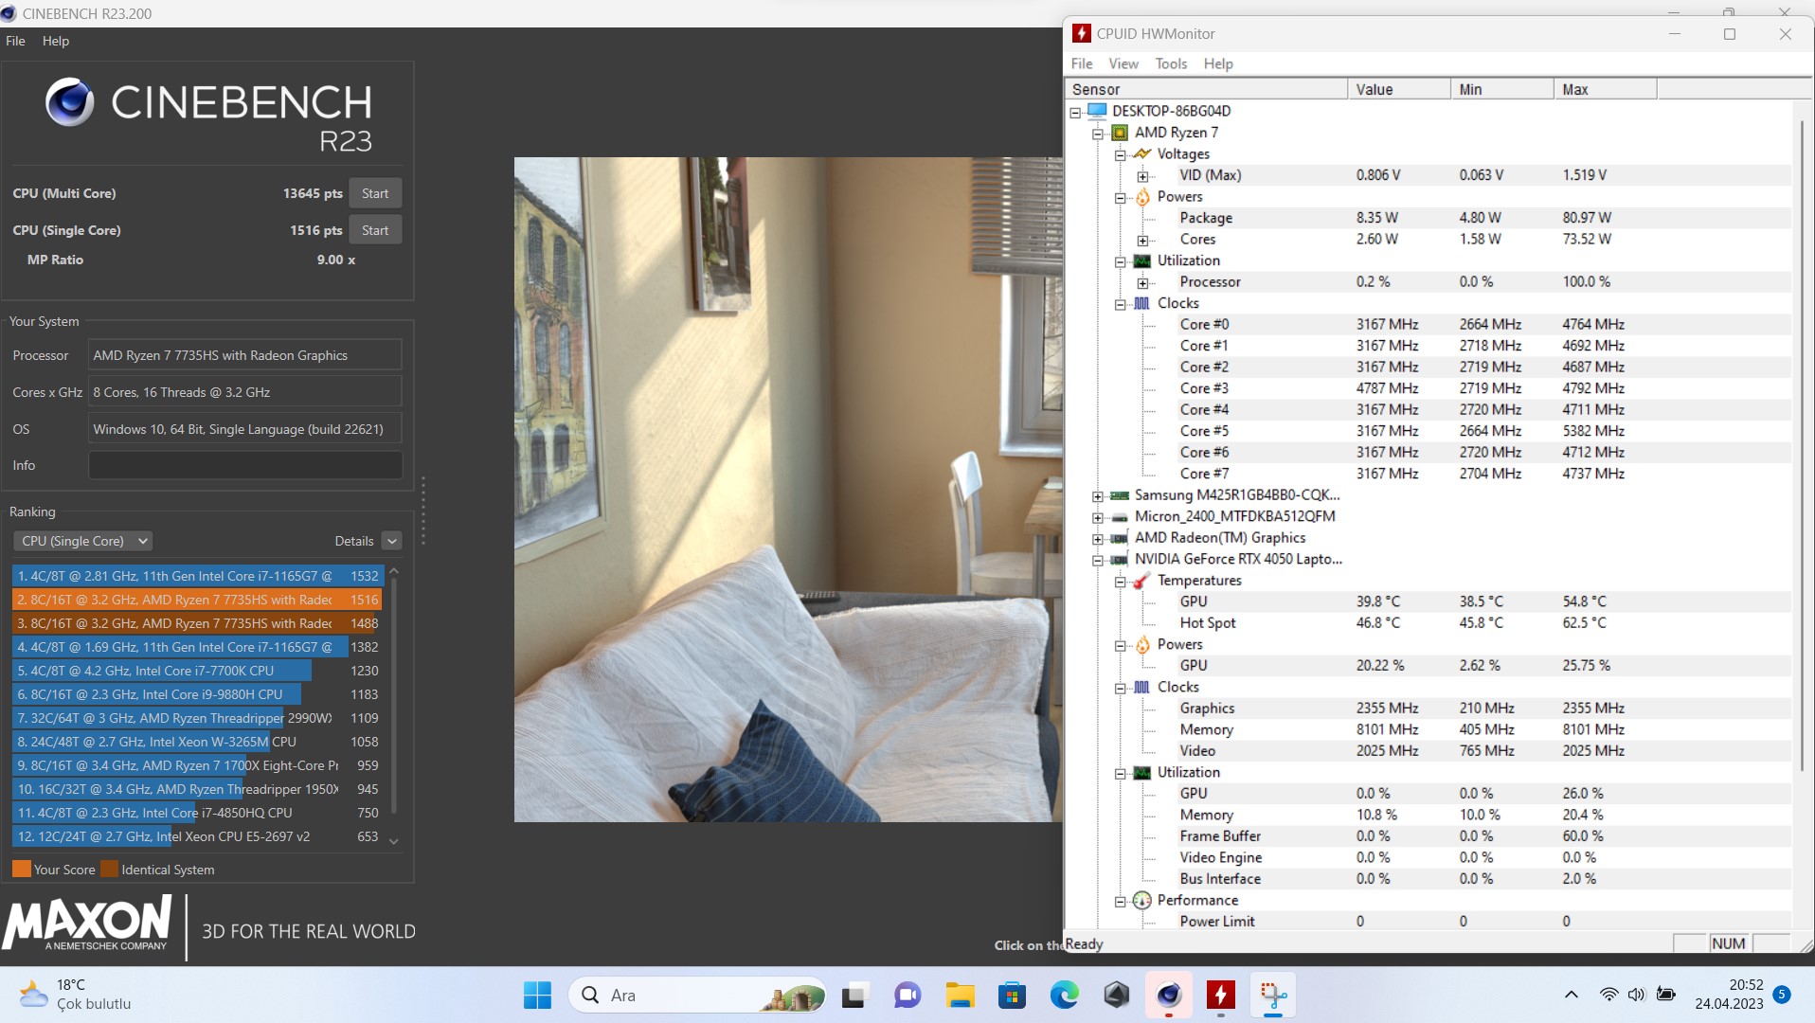
Task: Click the orange Your Score legend swatch
Action: tap(22, 870)
